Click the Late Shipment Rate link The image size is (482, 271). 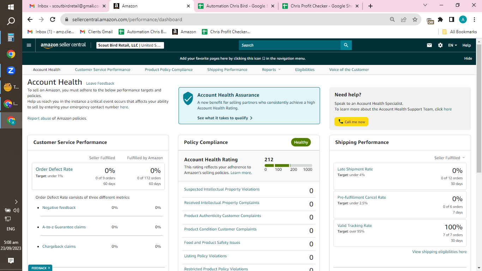pyautogui.click(x=355, y=169)
